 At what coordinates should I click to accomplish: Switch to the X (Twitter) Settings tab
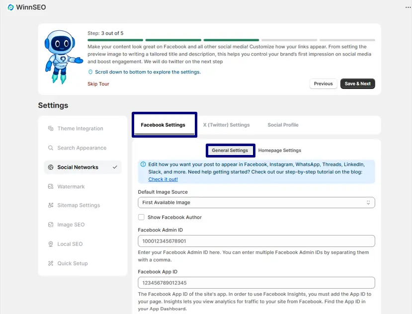pos(226,125)
